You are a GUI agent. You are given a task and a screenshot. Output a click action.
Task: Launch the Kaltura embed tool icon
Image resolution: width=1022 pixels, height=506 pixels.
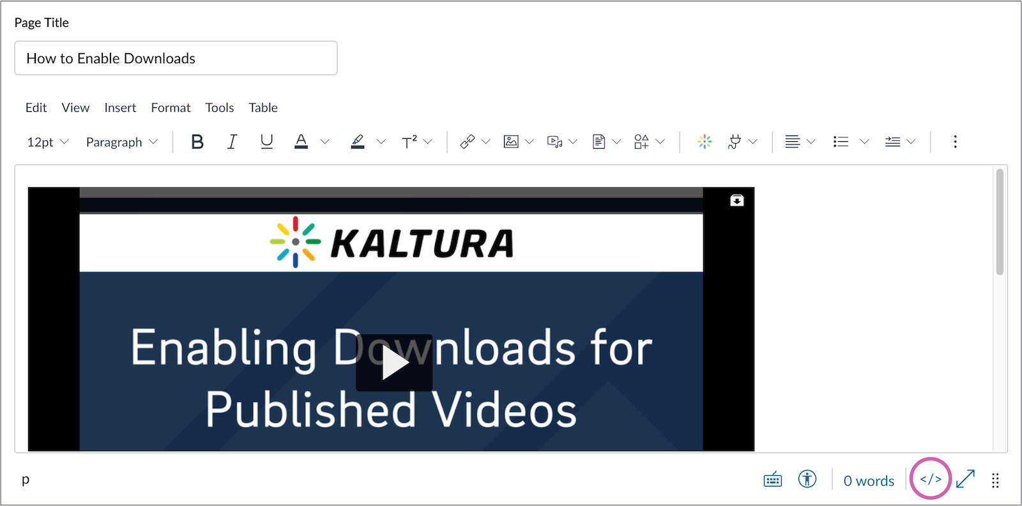tap(705, 142)
